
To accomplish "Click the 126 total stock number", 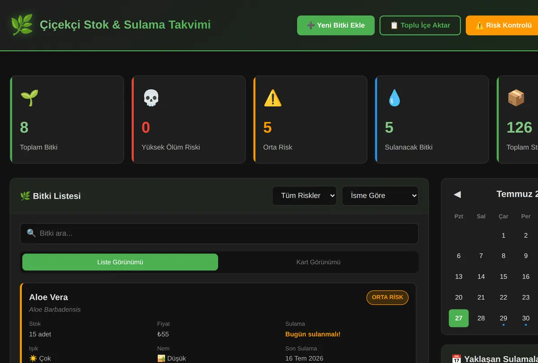I will [x=519, y=128].
